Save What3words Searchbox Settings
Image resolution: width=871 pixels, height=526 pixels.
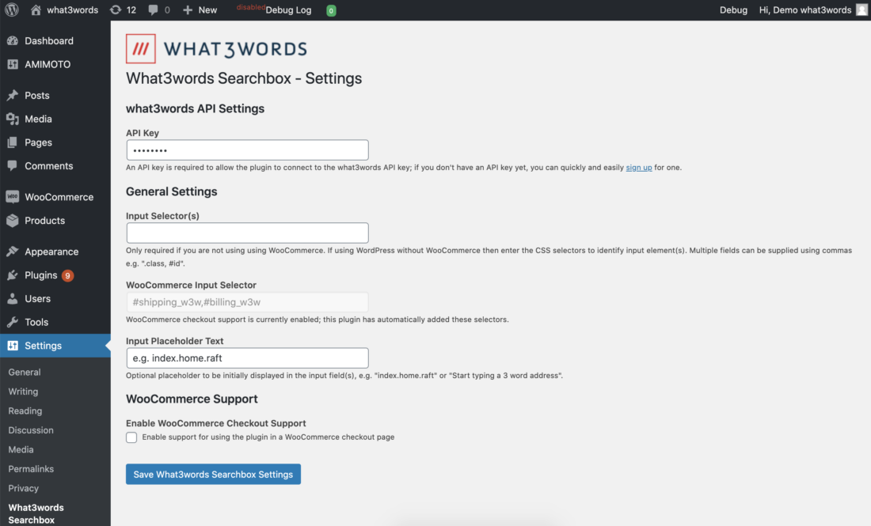(213, 475)
